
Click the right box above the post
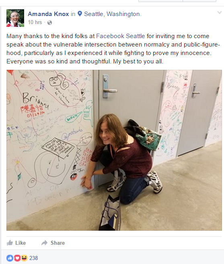point(199,1)
